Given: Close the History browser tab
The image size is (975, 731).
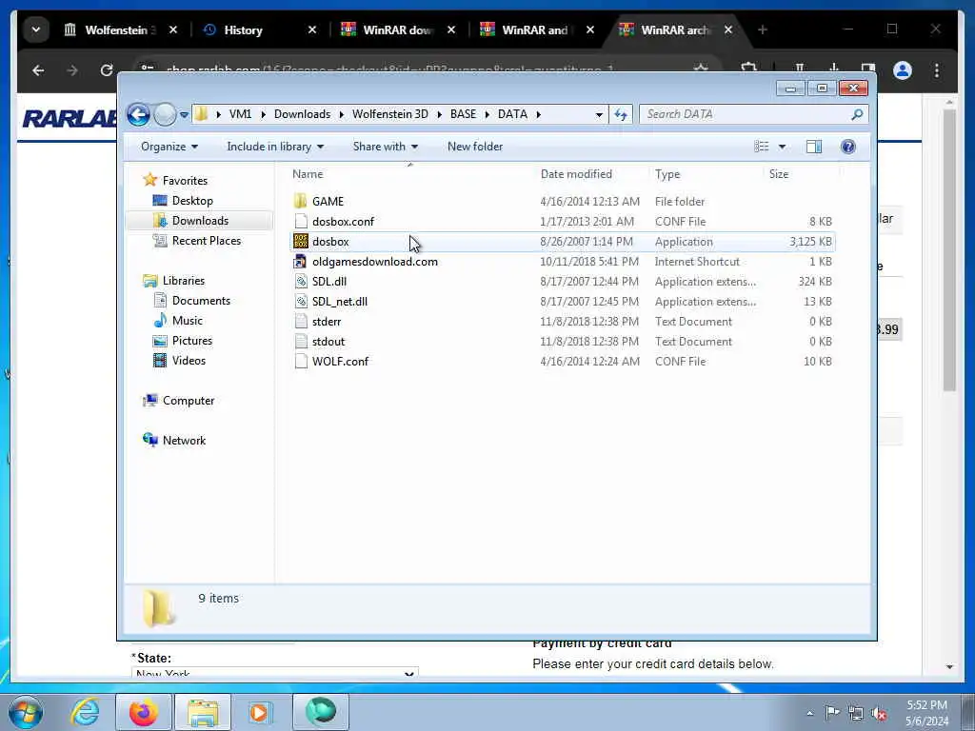Looking at the screenshot, I should point(312,30).
